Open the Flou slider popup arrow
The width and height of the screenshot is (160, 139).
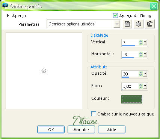point(145,86)
